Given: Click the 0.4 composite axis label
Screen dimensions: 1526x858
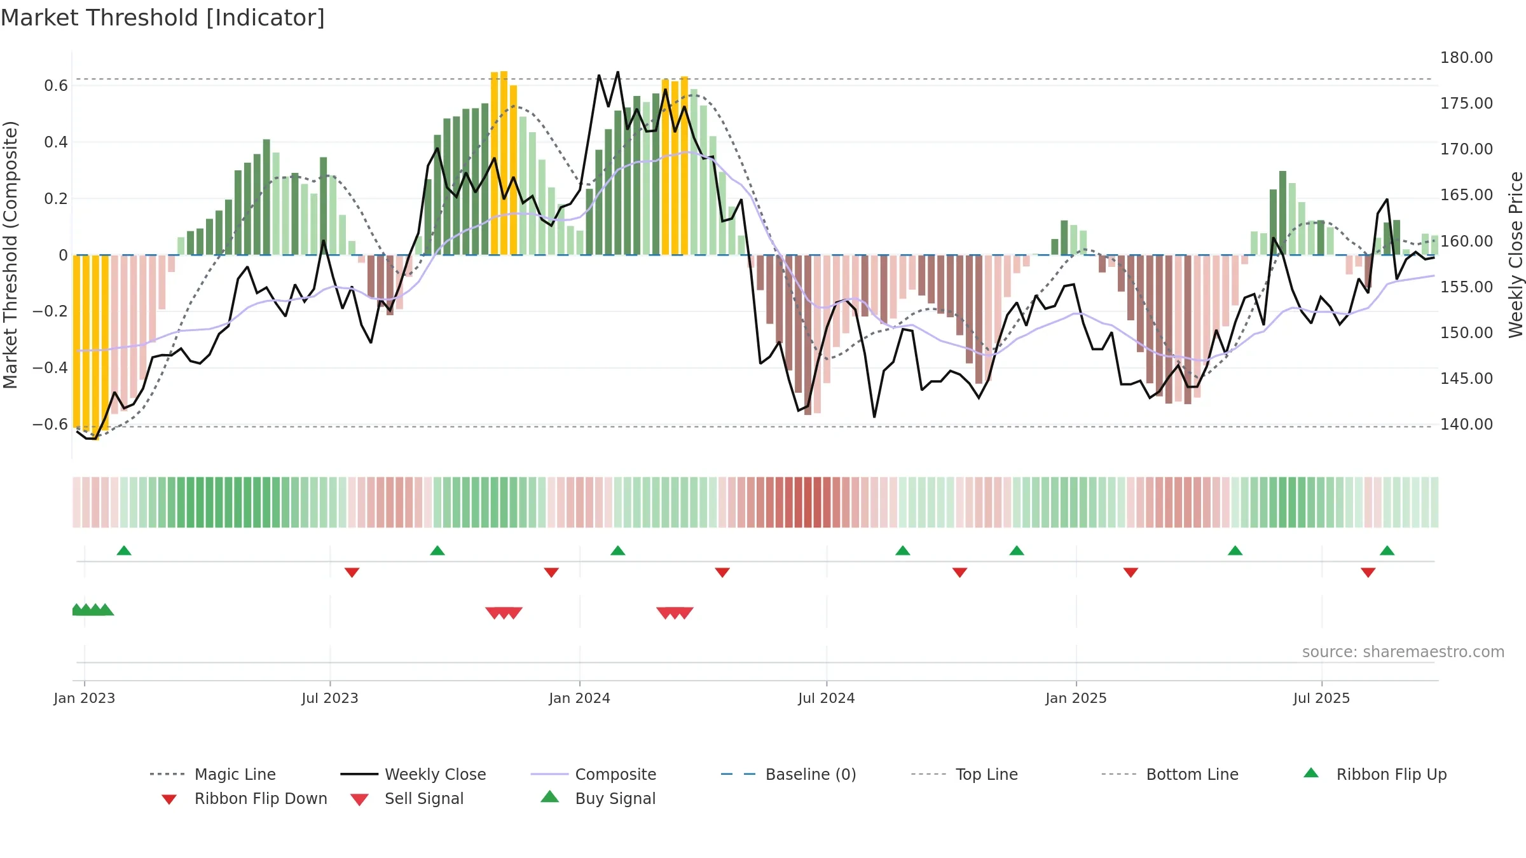Looking at the screenshot, I should coord(56,142).
